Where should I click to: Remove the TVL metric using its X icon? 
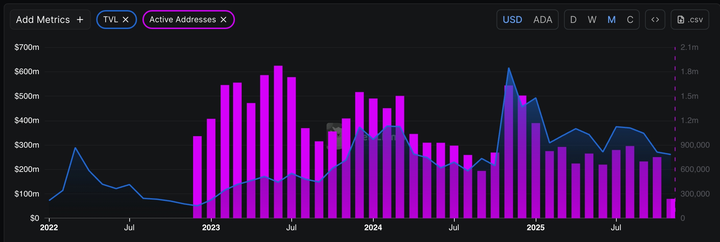pos(126,20)
